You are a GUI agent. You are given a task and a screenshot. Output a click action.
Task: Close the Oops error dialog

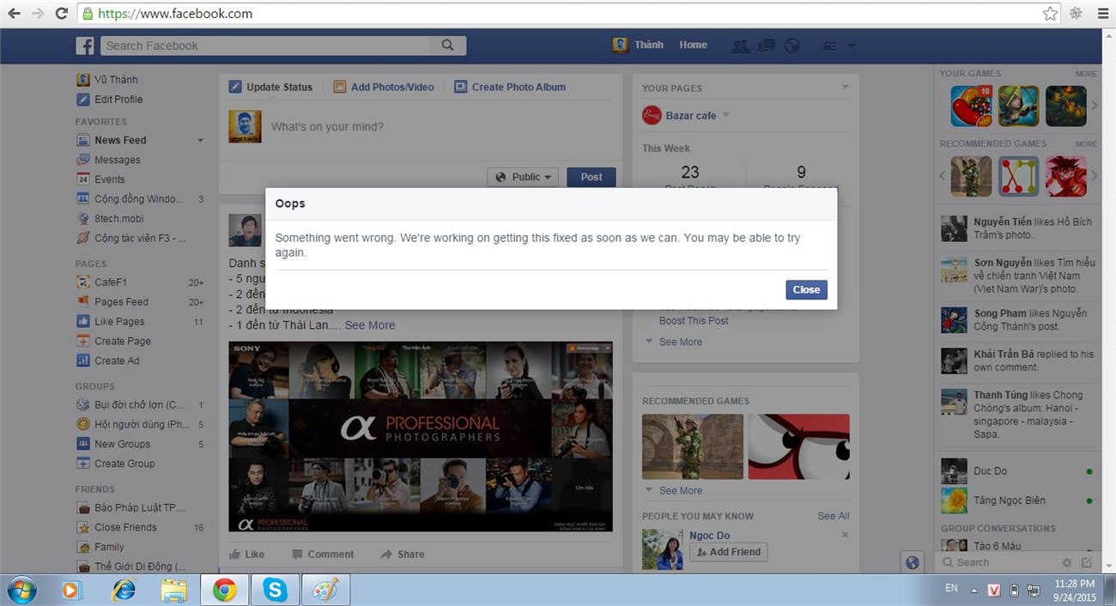[x=805, y=289]
